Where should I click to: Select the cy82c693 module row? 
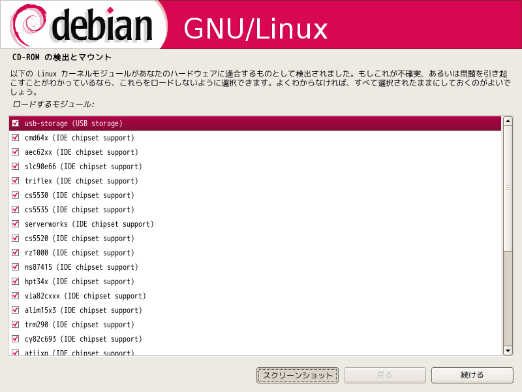255,338
